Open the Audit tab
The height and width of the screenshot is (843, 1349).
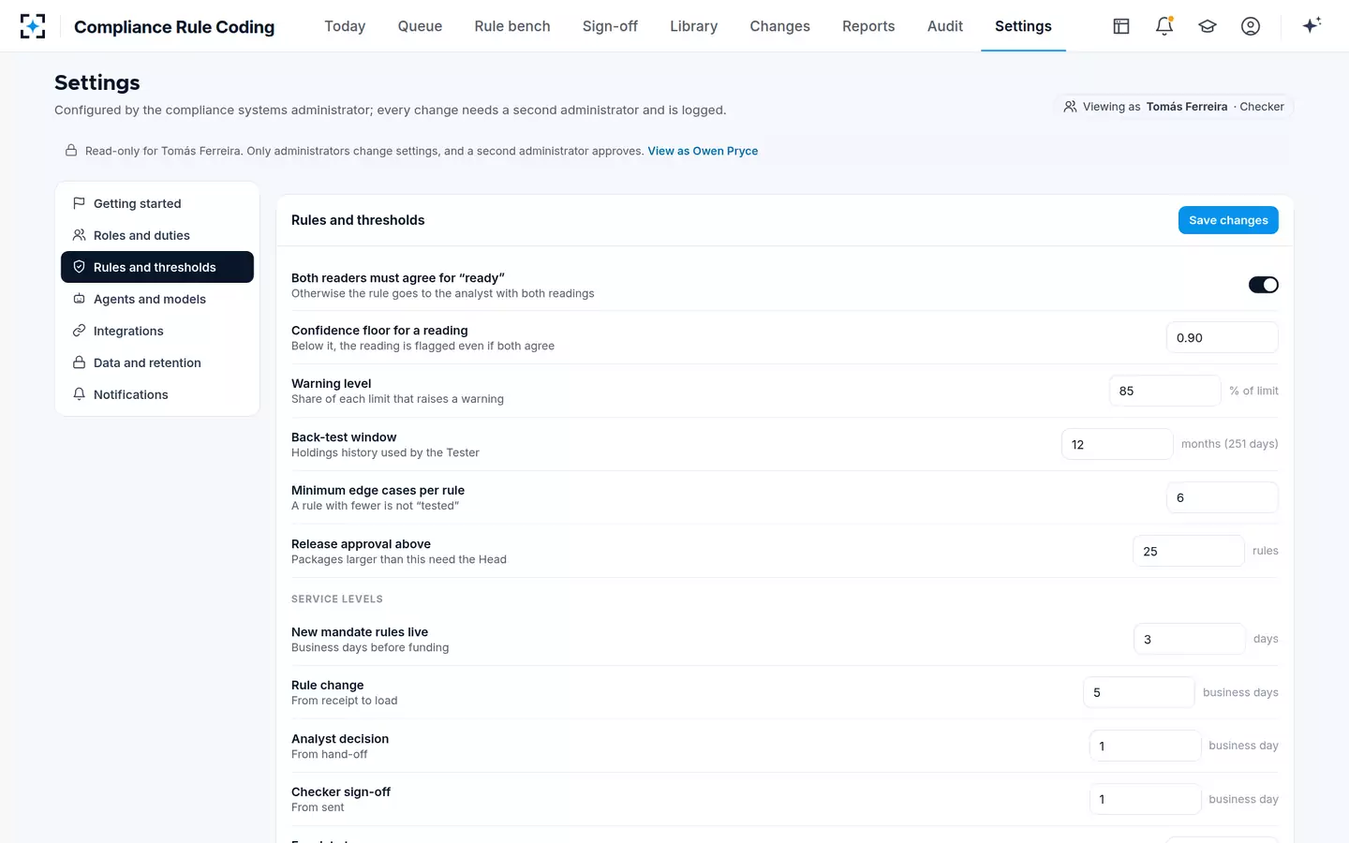pos(944,26)
